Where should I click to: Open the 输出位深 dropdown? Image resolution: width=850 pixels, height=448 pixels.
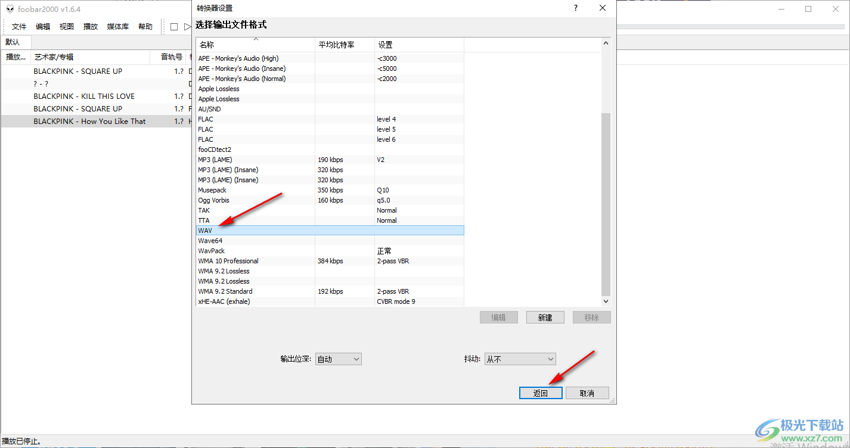point(339,359)
